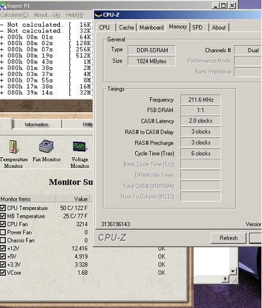The image size is (262, 308).
Task: Toggle the VCore monitor checkbox
Action: 3,272
